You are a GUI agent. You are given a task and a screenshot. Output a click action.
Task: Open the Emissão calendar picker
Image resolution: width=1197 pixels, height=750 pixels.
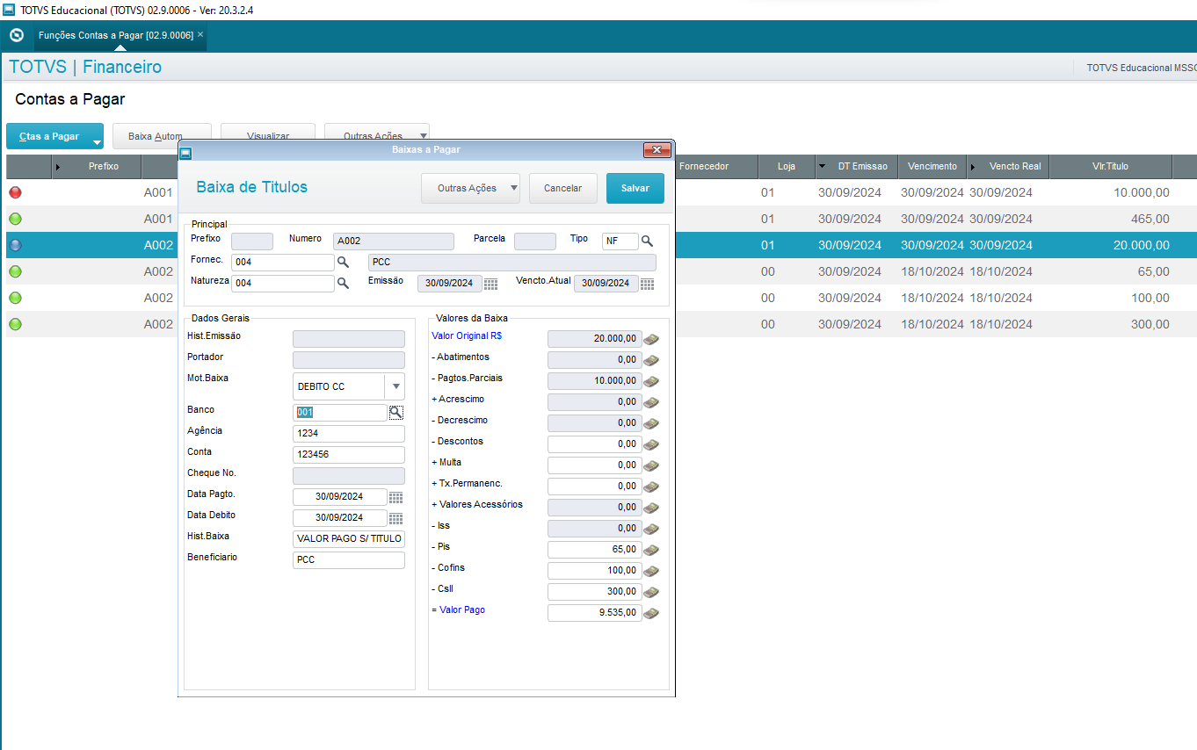click(x=490, y=284)
